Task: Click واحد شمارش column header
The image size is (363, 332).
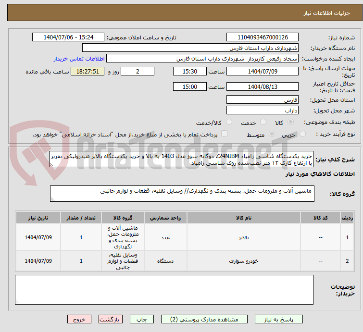Action: click(165, 218)
